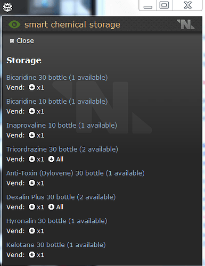Click the Tricordrazine 30 bottle label
Viewport: 205px width, 266px height.
click(62, 149)
